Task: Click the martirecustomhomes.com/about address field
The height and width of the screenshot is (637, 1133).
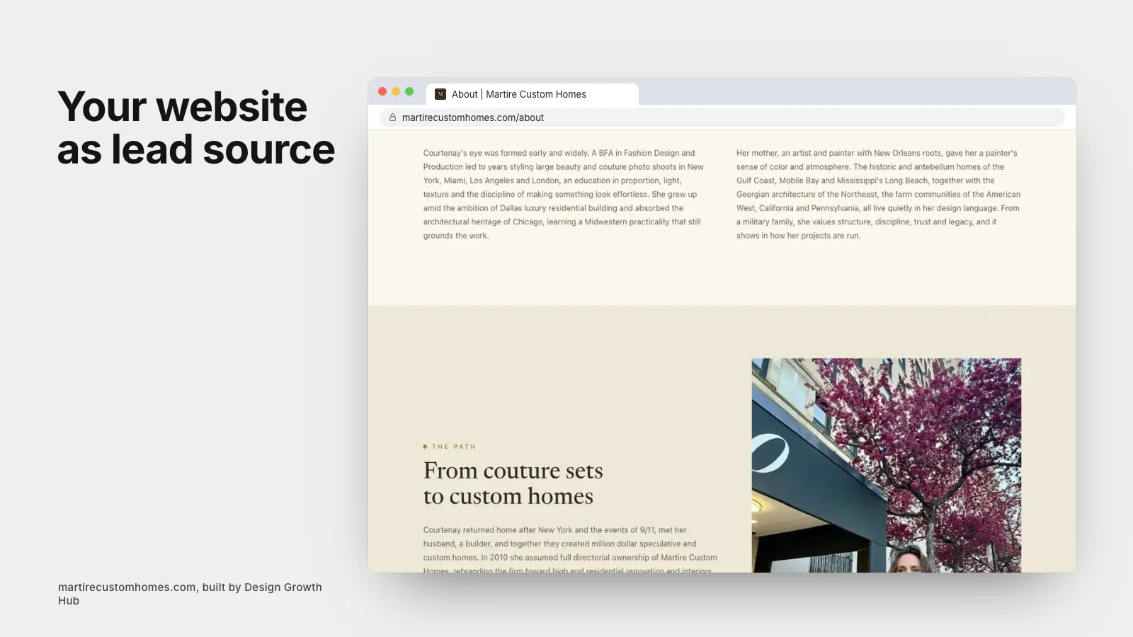Action: pos(722,117)
